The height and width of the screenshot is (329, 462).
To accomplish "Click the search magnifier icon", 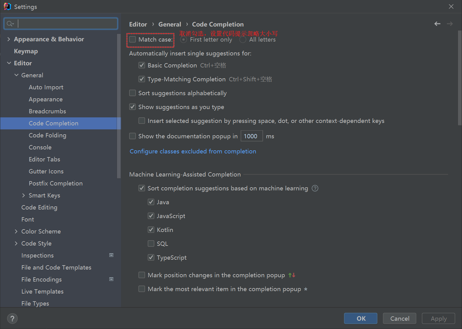I will pos(10,24).
